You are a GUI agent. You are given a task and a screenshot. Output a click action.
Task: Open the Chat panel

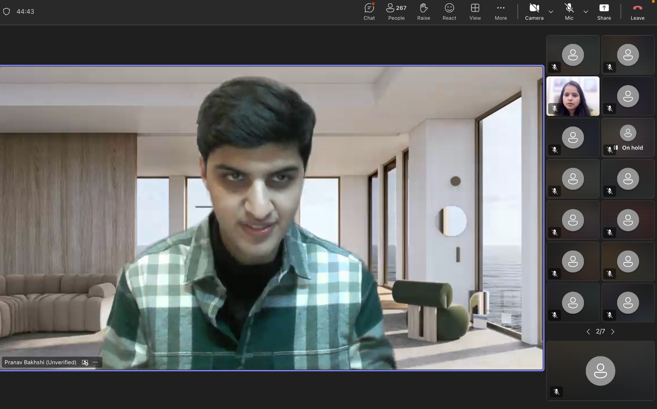[369, 11]
